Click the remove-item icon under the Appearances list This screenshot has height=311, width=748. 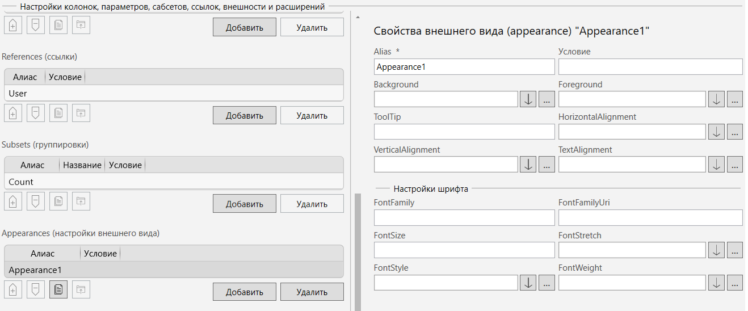click(36, 289)
